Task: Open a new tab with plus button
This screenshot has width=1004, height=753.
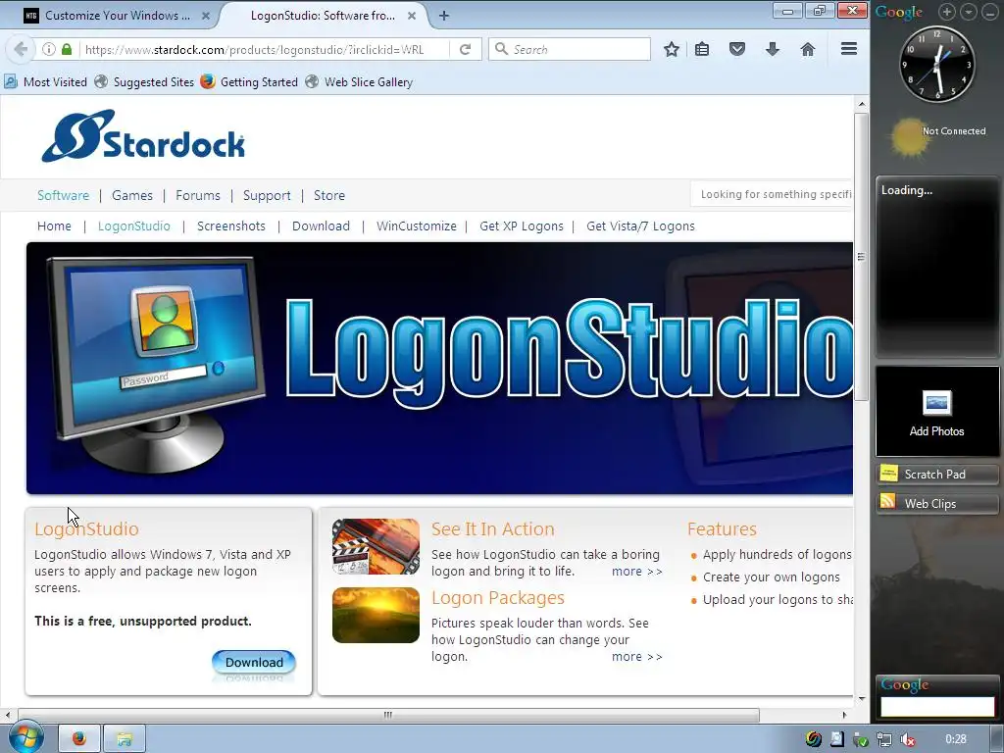Action: [444, 16]
